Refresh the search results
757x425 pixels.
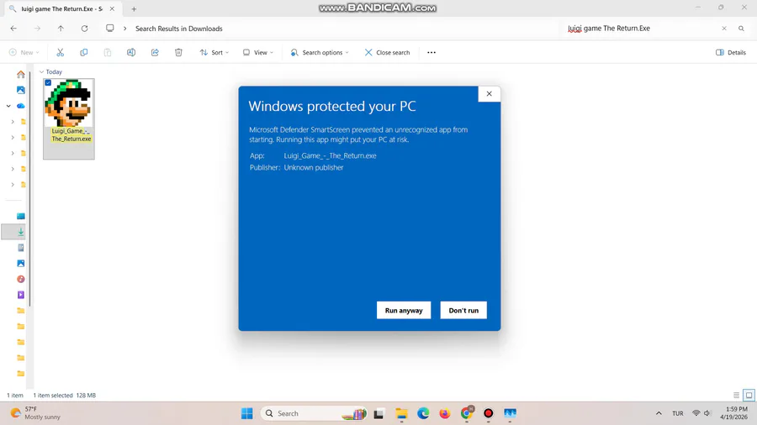tap(84, 29)
